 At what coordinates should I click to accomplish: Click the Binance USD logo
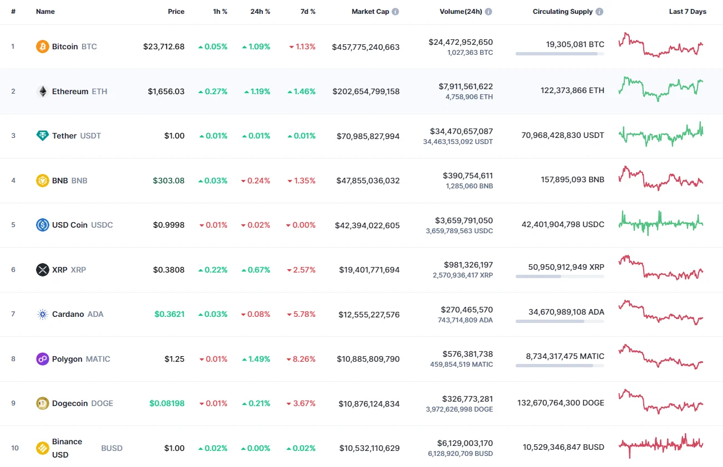42,448
